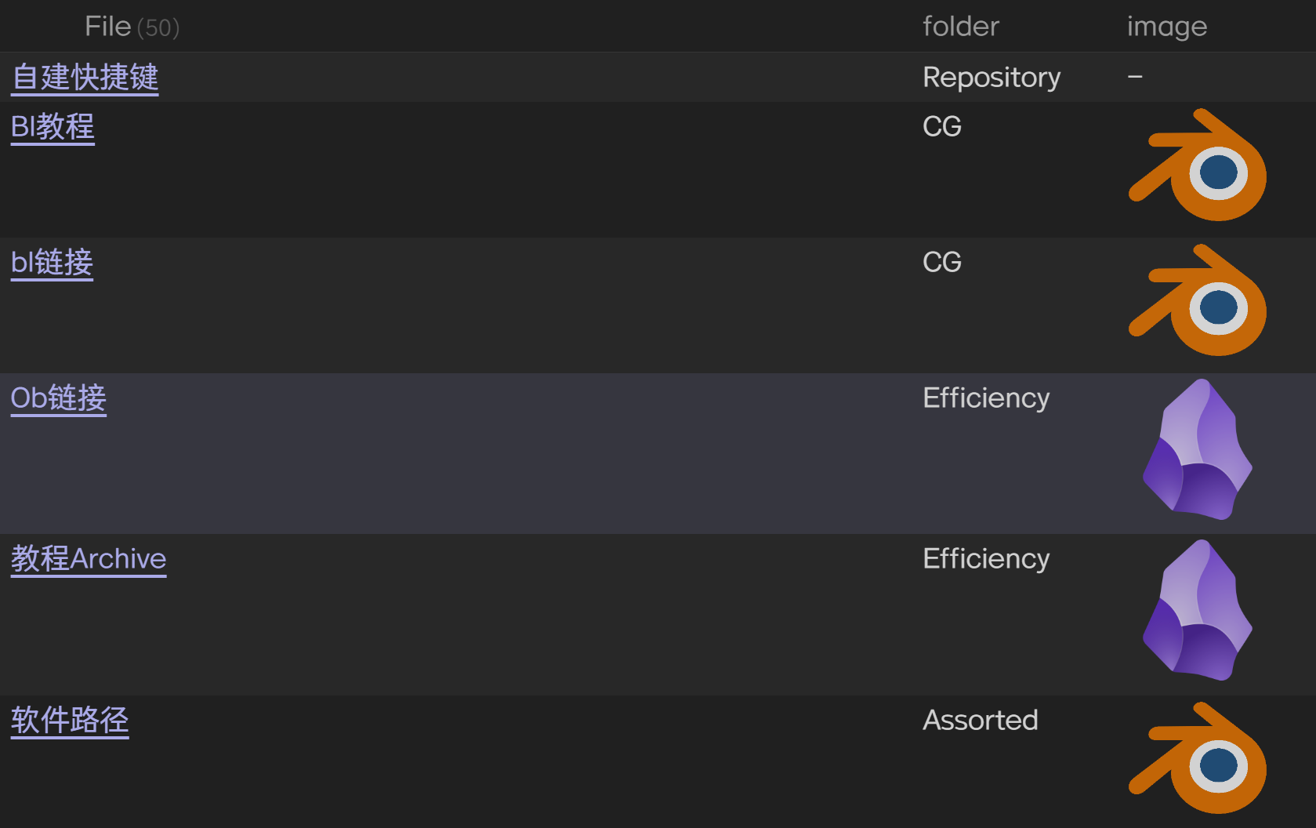Viewport: 1316px width, 828px height.
Task: Select CG folder cell for Bl教程
Action: click(942, 127)
